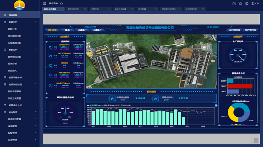263x147 pixels.
Task: Click the 全厂总功率 gauge dial
Action: tap(238, 55)
